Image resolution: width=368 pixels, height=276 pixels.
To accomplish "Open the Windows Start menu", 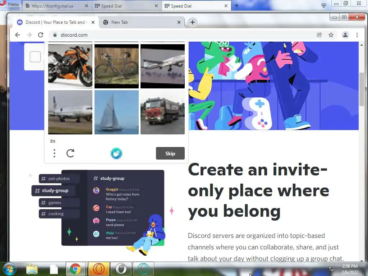I will [9, 269].
